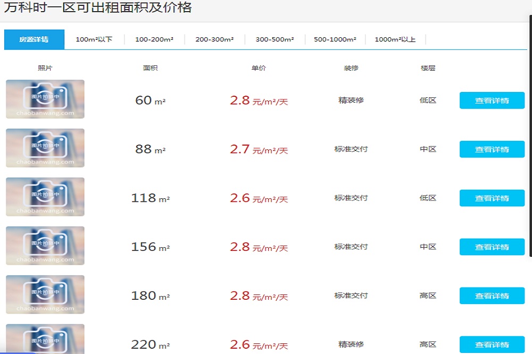Click the price of the 60 m² listing
The width and height of the screenshot is (532, 354).
pos(259,100)
